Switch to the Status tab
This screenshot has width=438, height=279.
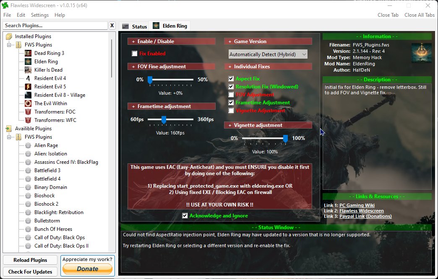click(x=134, y=26)
